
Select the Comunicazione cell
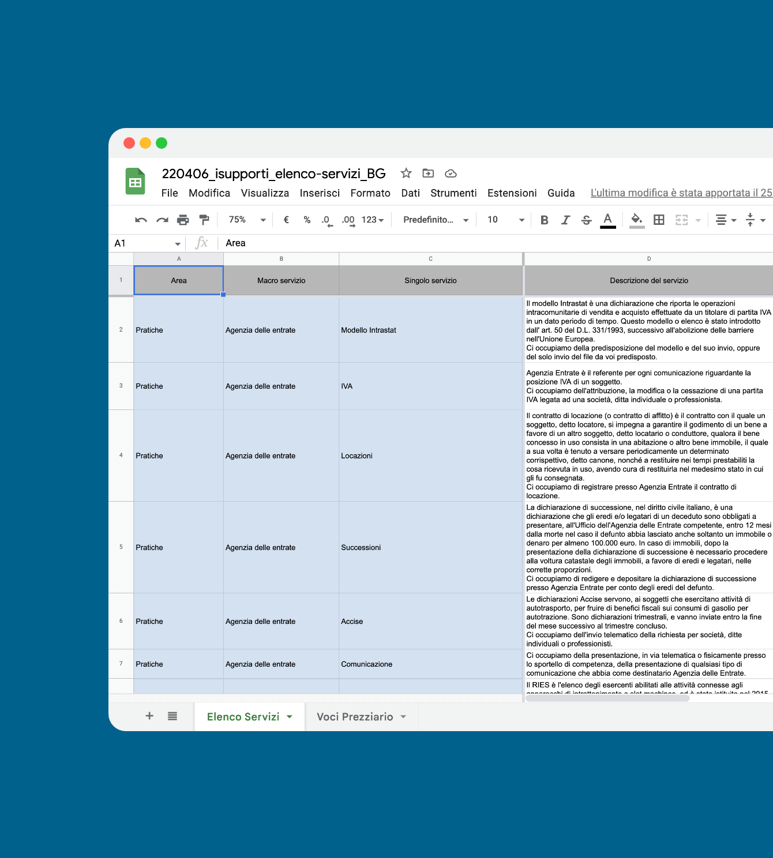[x=430, y=664]
